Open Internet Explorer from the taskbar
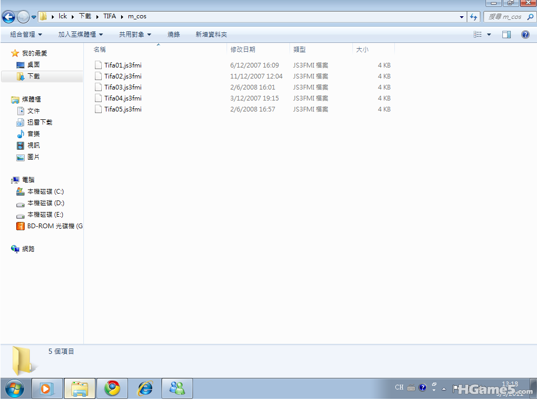The width and height of the screenshot is (537, 402). [145, 389]
